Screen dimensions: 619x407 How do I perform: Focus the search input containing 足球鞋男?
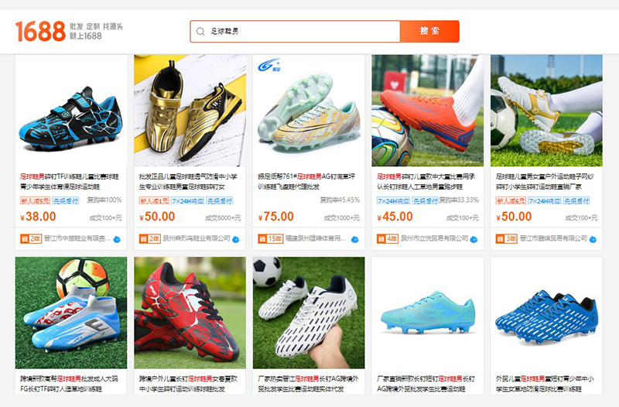click(x=295, y=31)
